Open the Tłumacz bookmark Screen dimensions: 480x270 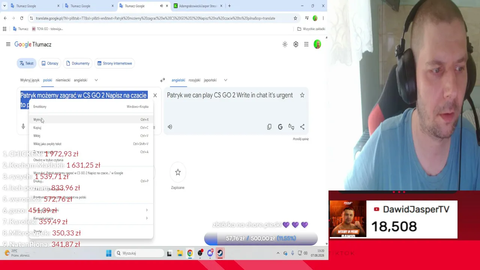point(21,29)
